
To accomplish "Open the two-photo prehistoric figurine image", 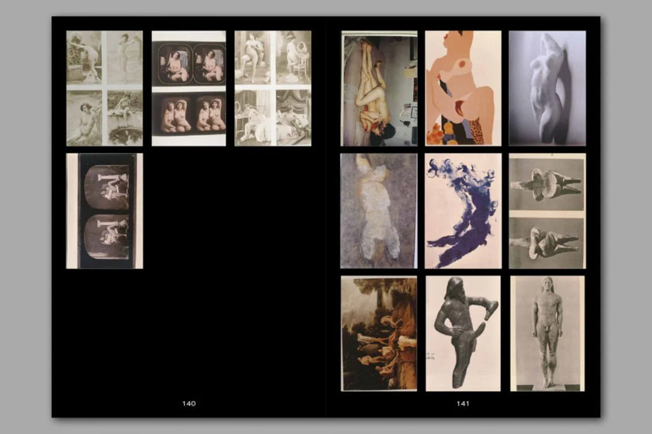I will 547,211.
